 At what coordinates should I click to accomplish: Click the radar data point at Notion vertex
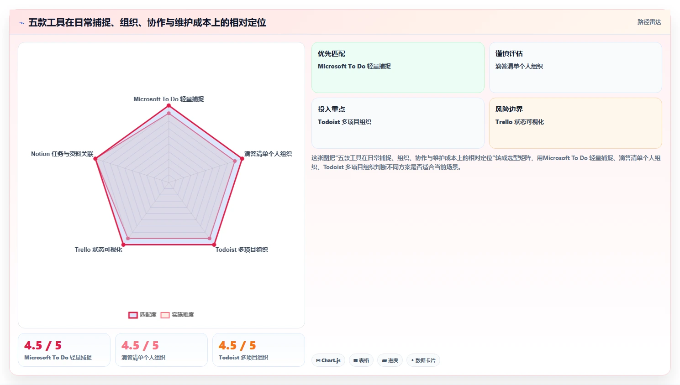[x=95, y=158]
